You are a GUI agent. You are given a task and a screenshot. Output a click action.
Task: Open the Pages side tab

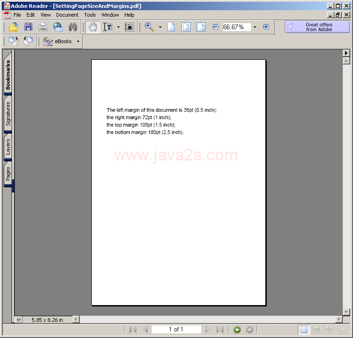(8, 173)
